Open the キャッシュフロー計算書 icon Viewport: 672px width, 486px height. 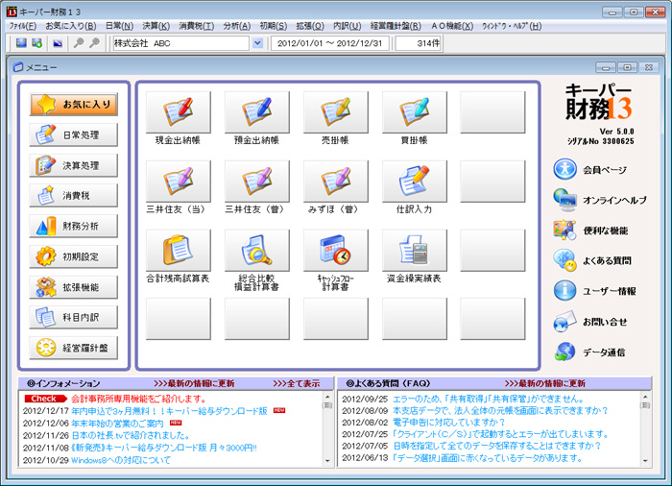(336, 251)
